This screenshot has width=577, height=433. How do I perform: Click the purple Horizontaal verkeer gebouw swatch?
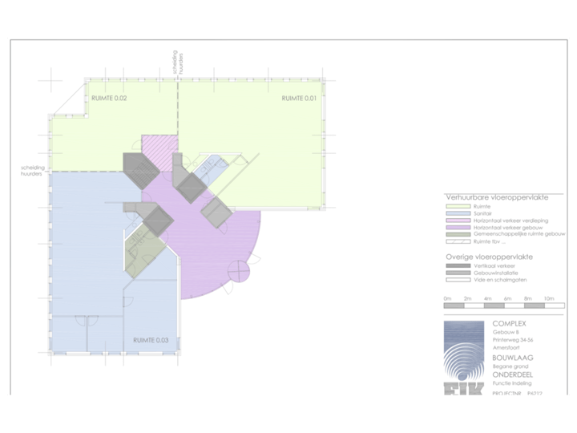click(458, 228)
